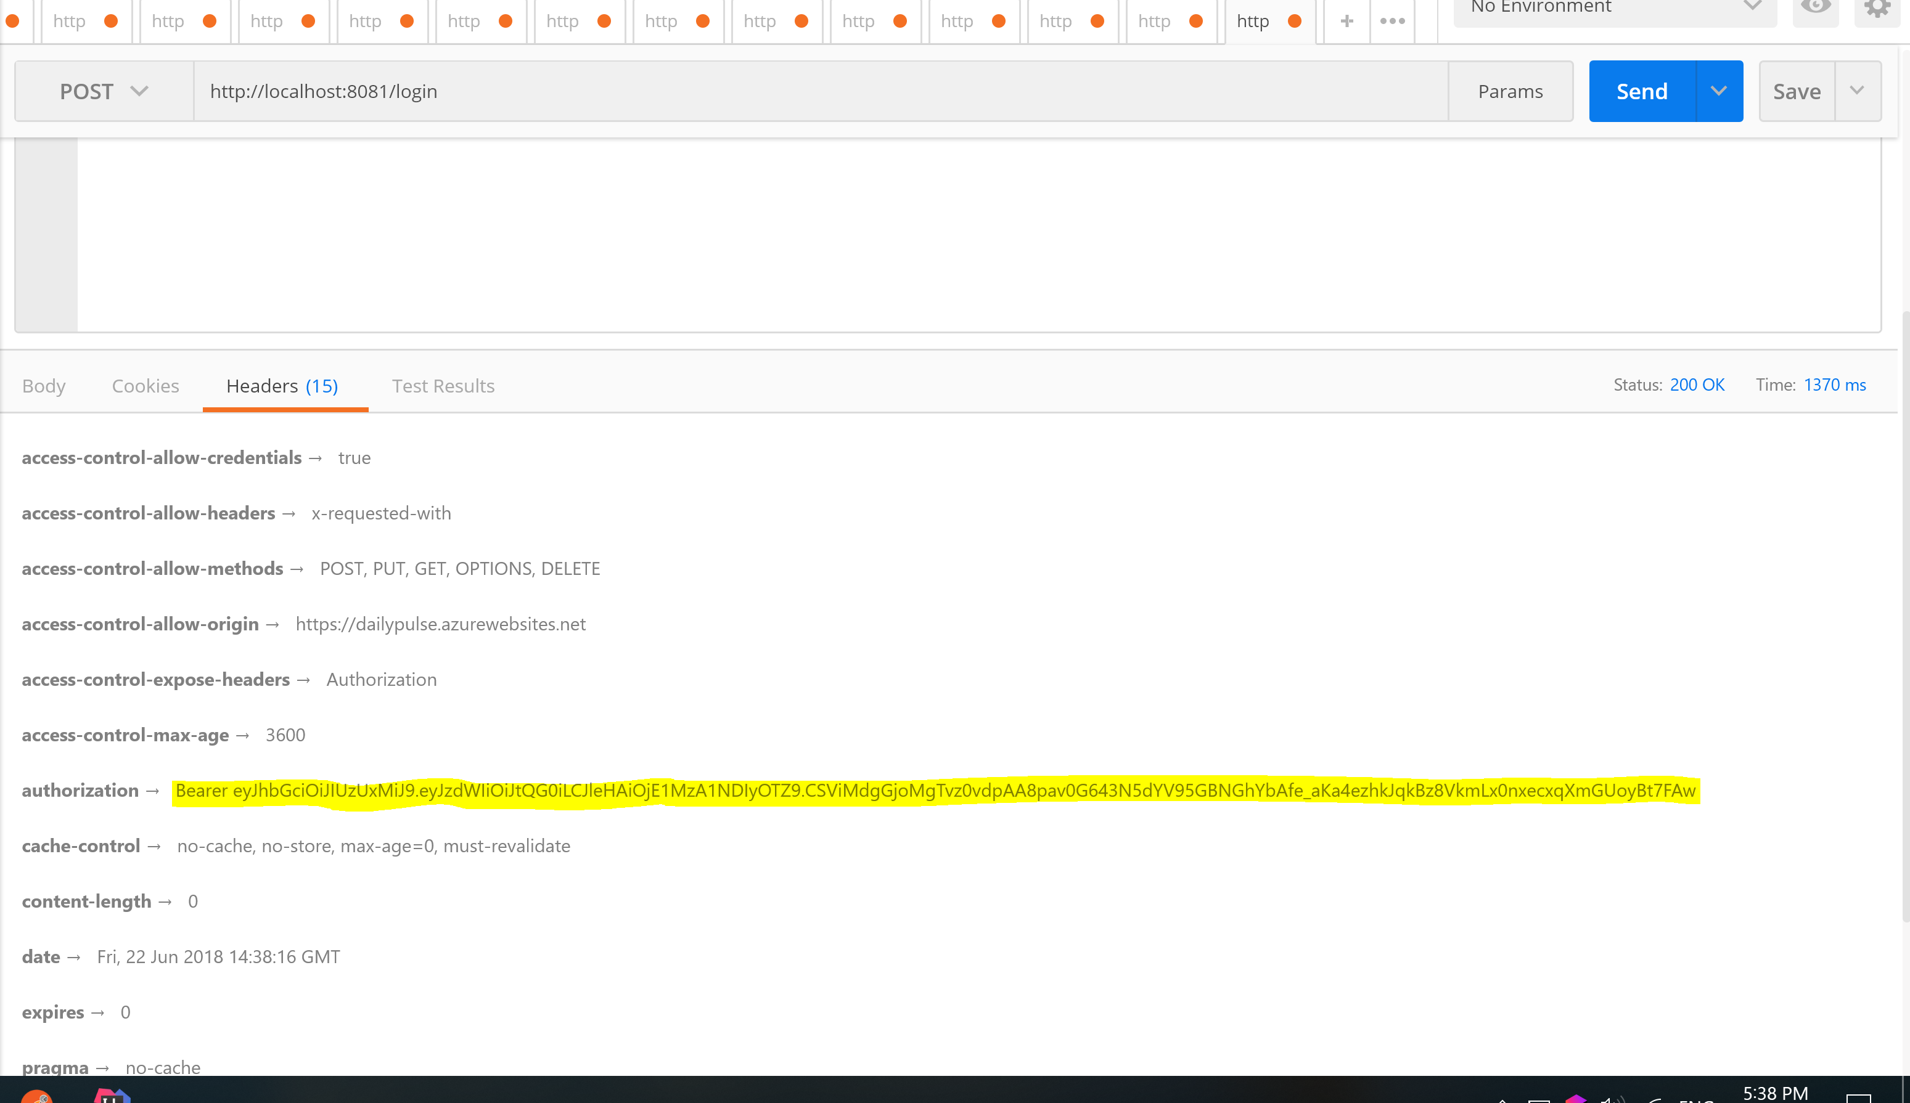The image size is (1910, 1103).
Task: Click the plus icon to open a new tab
Action: click(1346, 21)
